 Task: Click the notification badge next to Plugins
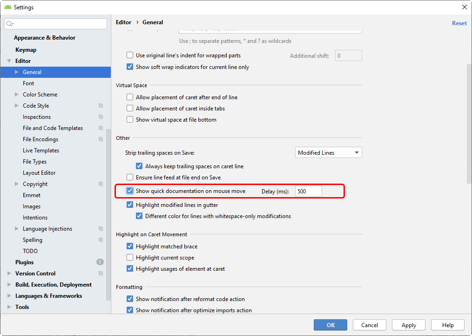coord(100,262)
